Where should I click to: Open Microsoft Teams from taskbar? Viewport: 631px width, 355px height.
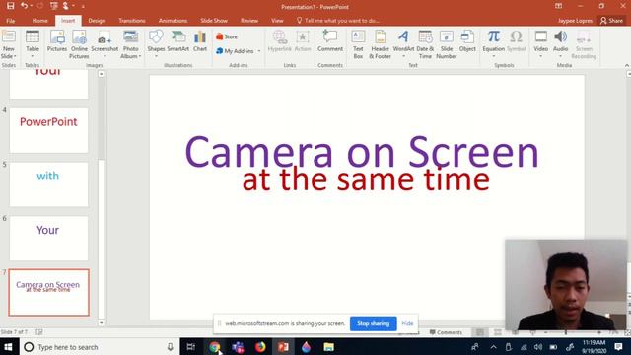[238, 347]
